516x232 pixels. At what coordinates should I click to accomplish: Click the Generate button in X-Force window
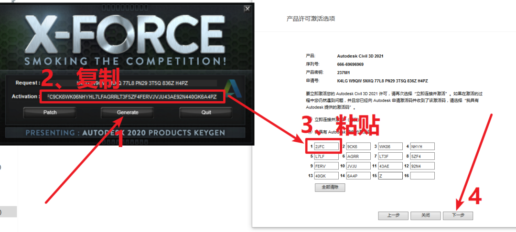click(x=128, y=112)
